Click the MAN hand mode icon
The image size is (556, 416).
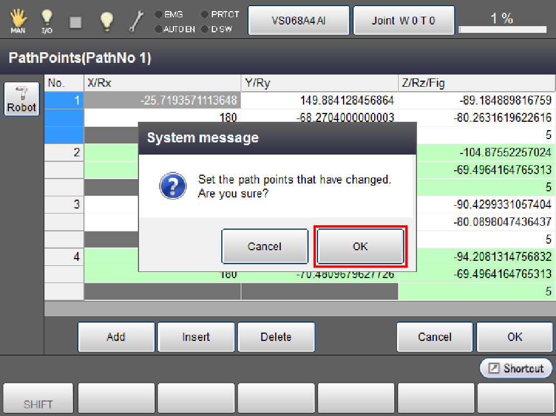(18, 21)
